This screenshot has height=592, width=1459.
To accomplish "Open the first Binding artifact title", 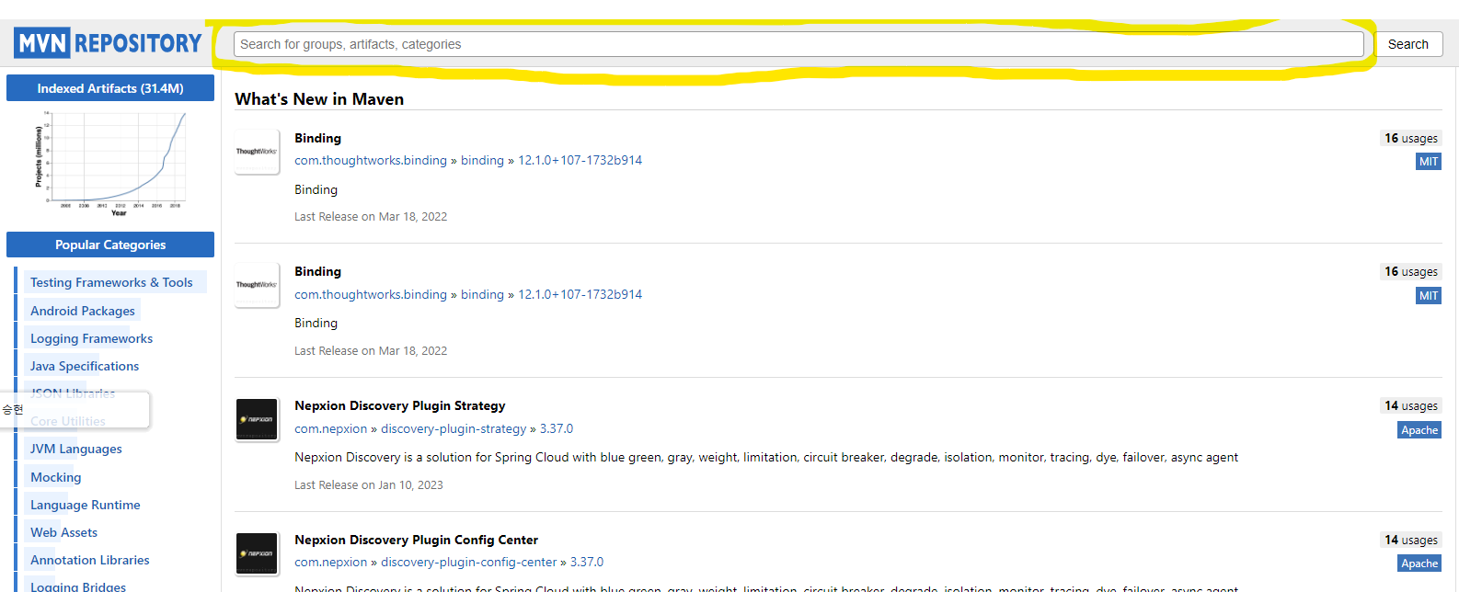I will pos(317,138).
